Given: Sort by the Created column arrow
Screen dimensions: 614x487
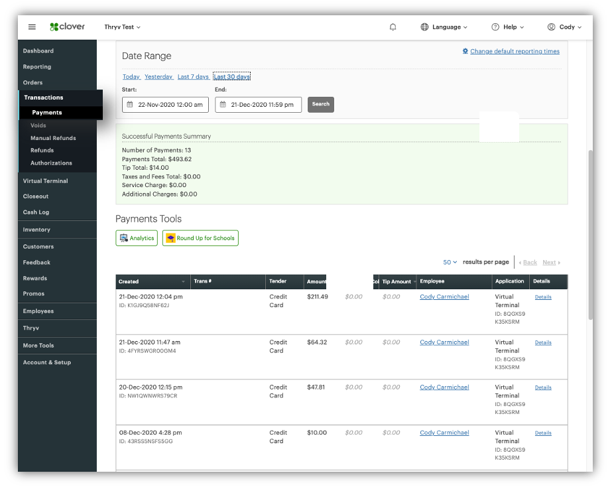Looking at the screenshot, I should [183, 282].
